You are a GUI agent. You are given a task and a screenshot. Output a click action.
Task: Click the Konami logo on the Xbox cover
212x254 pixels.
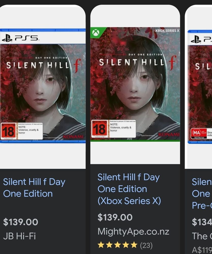[x=169, y=134]
